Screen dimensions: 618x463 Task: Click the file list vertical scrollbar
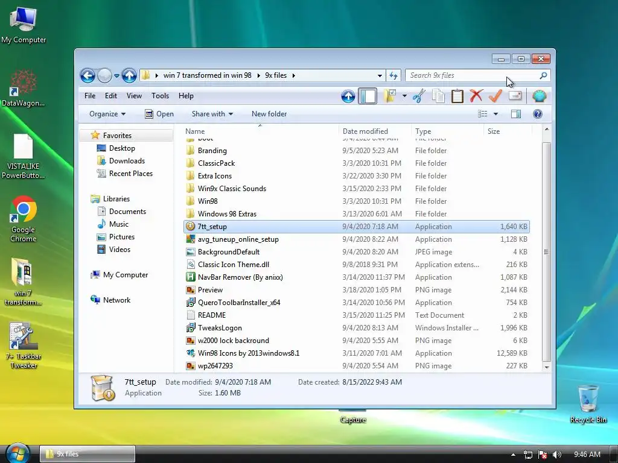tap(546, 251)
